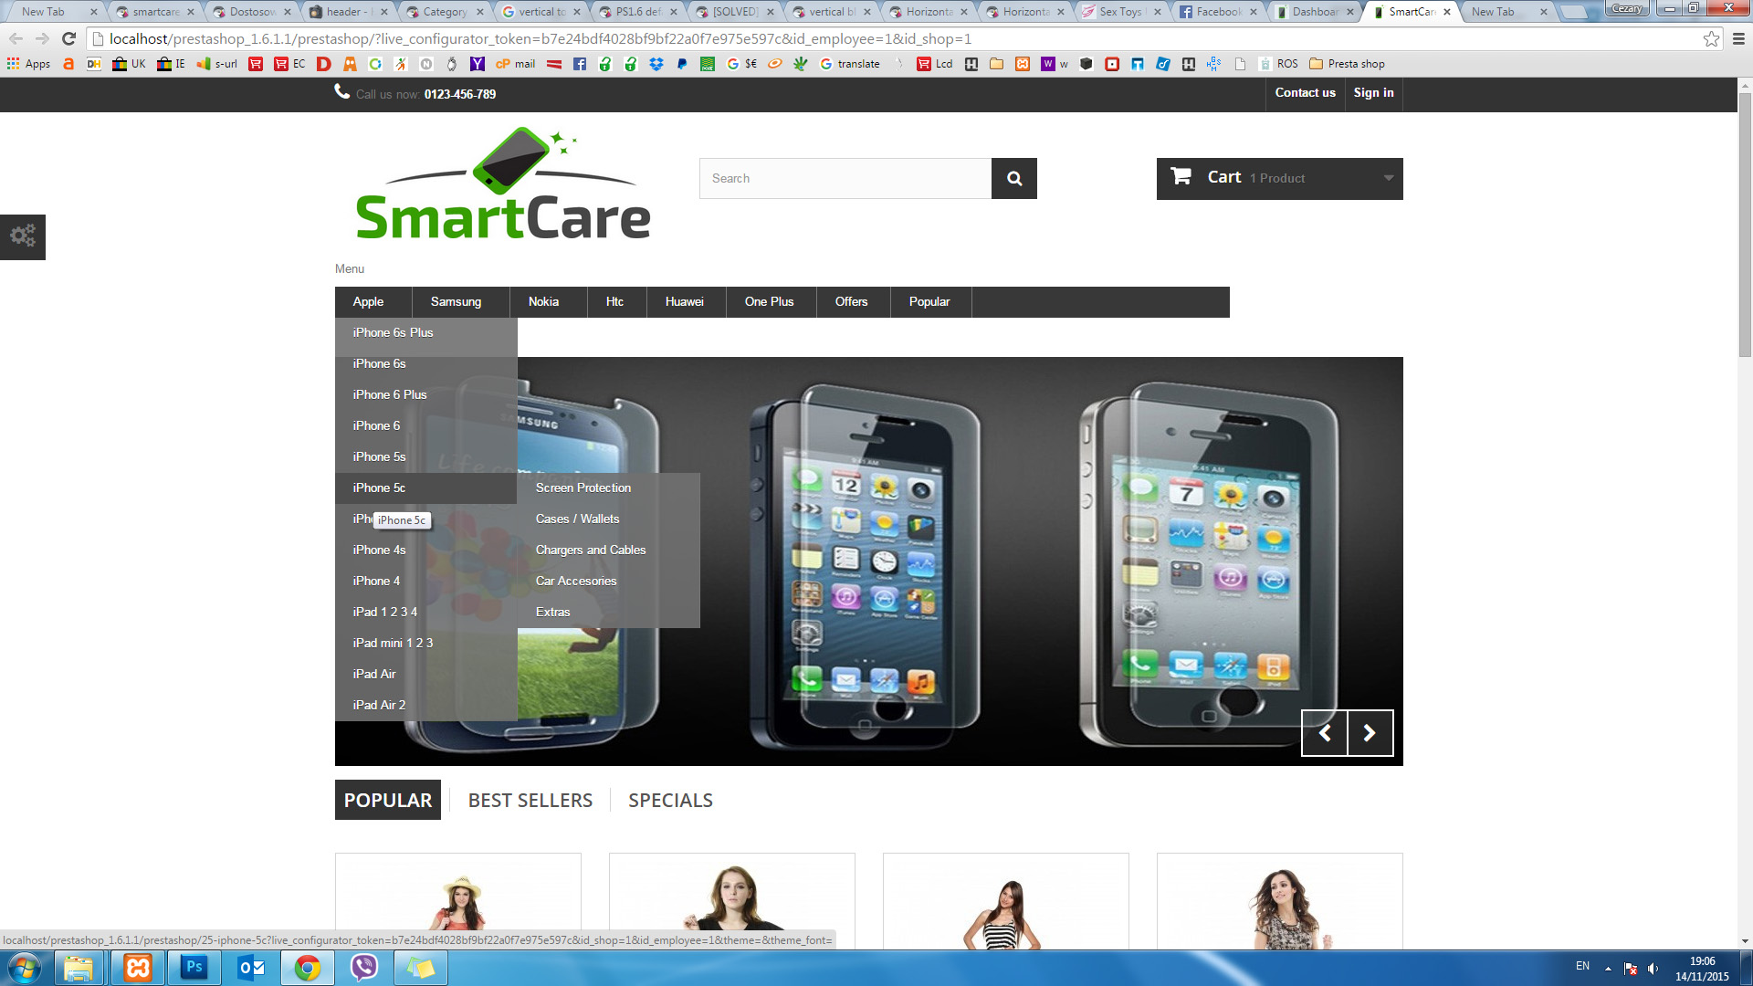Show hidden system tray icons

click(x=1608, y=969)
